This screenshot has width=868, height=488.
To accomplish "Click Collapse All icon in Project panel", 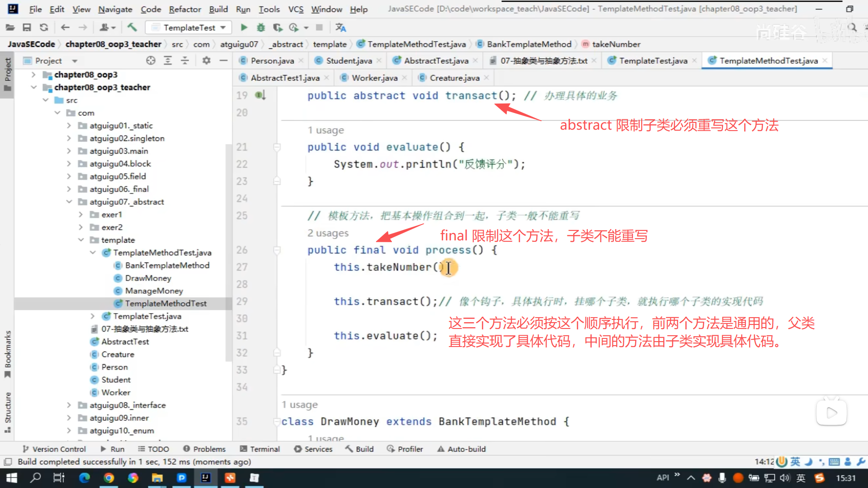I will (185, 61).
